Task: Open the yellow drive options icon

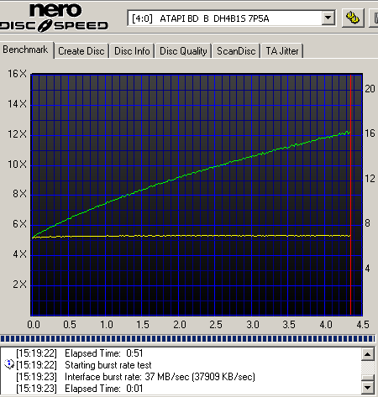Action: pos(353,18)
